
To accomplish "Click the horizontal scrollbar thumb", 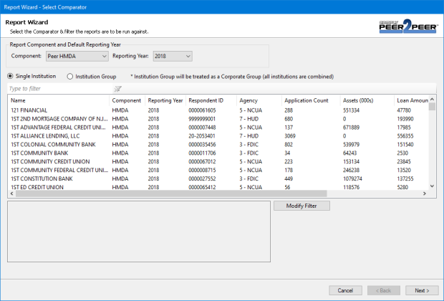I will pyautogui.click(x=171, y=193).
